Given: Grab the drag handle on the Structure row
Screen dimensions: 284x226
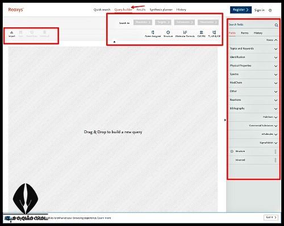Looking at the screenshot, I should click(275, 151).
